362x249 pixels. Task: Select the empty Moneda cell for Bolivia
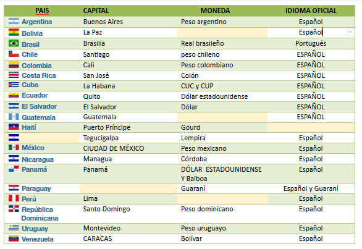point(222,33)
